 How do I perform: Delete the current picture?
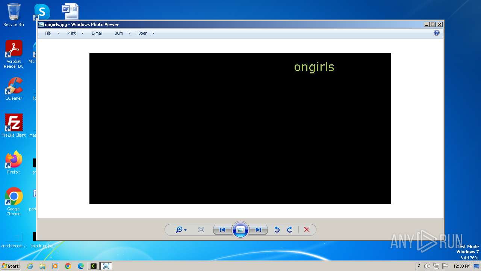307,230
